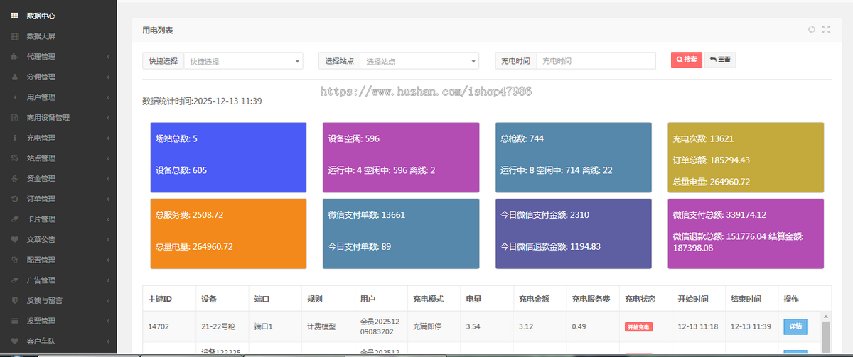Click the 微信支付总额 card
The width and height of the screenshot is (853, 357).
[746, 234]
